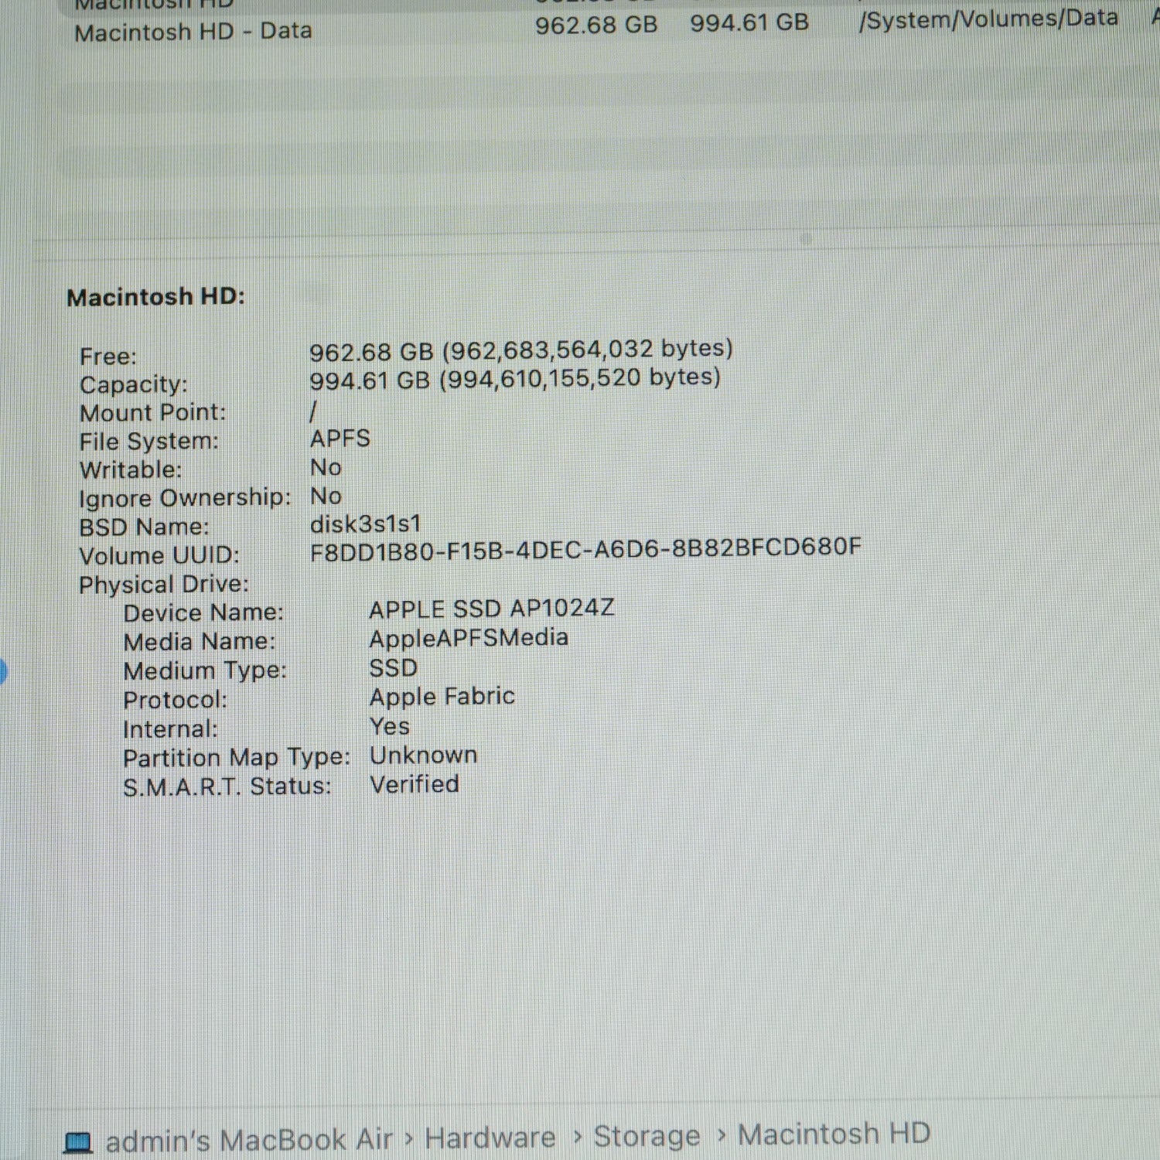This screenshot has height=1160, width=1160.
Task: Click Partition Map Type value Unknown
Action: pos(424,756)
